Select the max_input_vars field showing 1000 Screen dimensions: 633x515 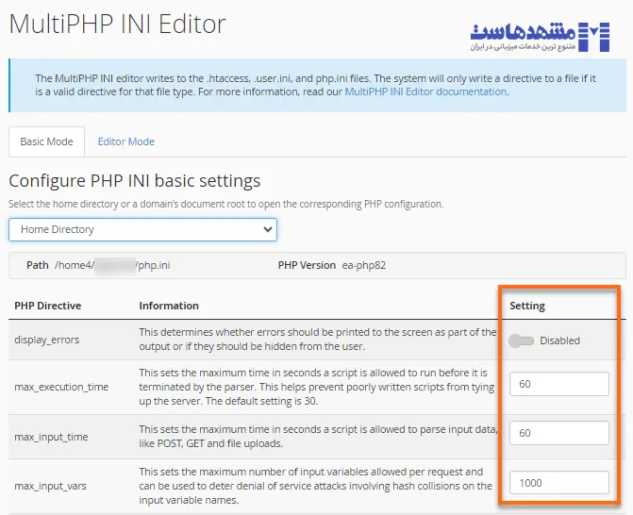(x=558, y=482)
